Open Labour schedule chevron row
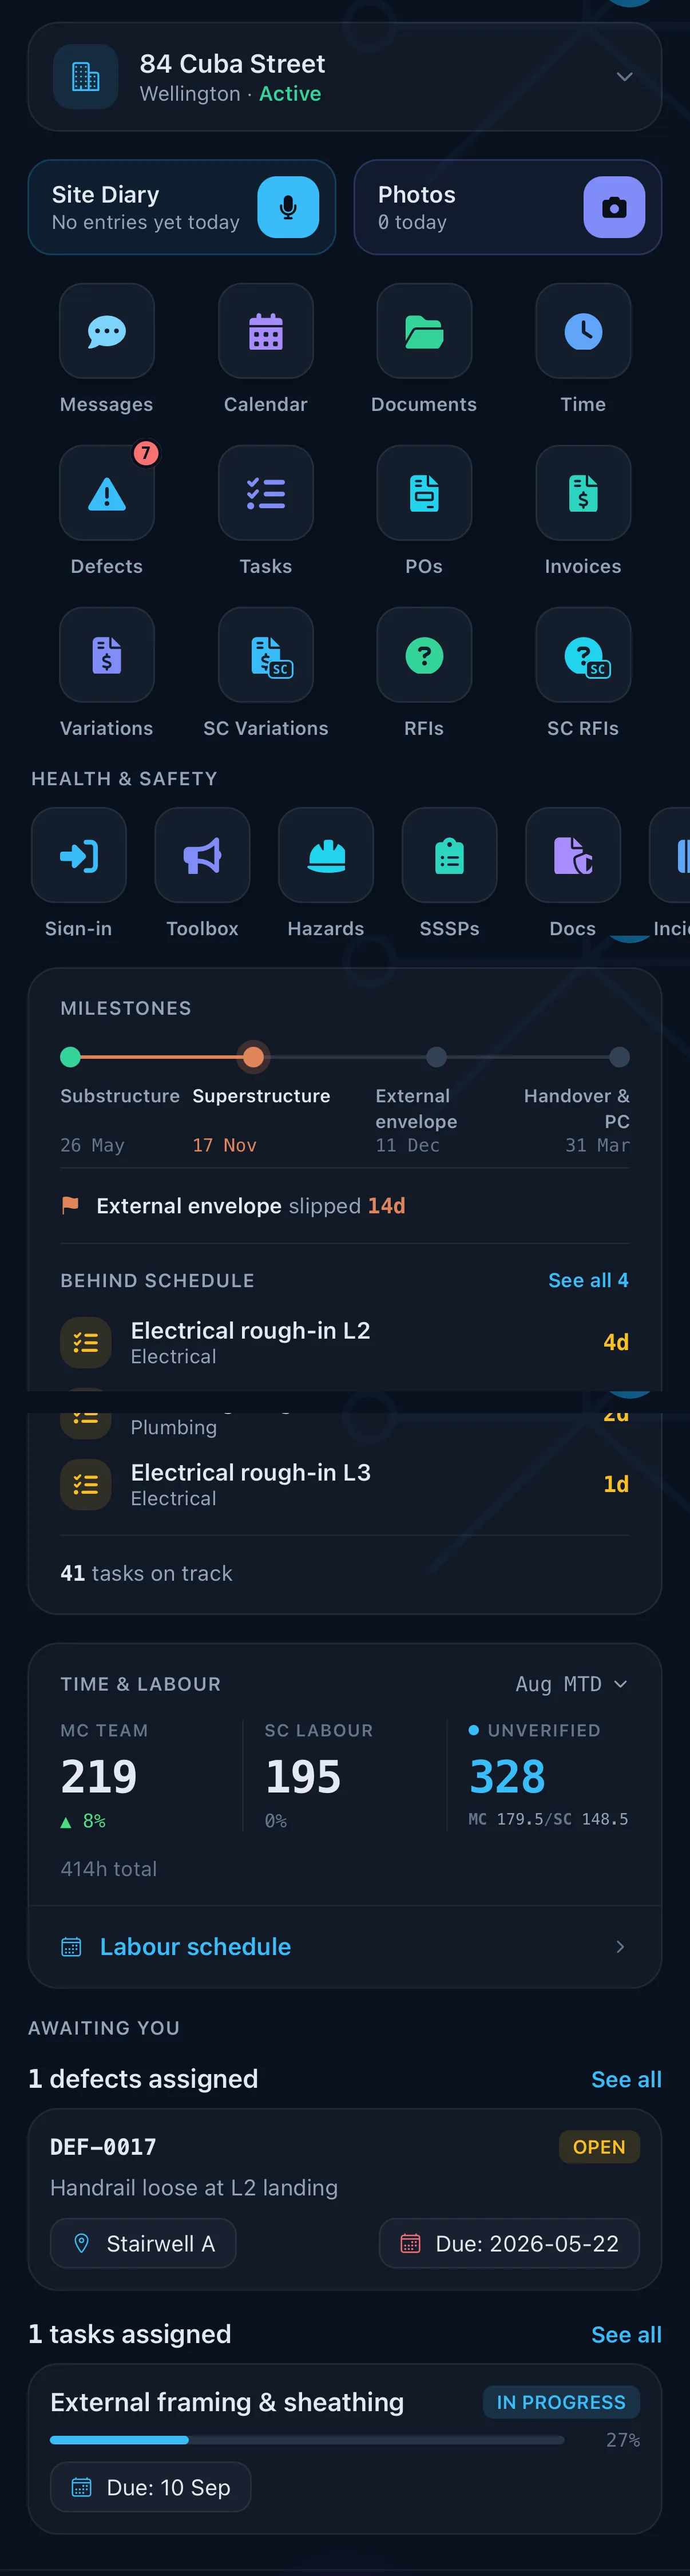690x2576 pixels. pos(345,1946)
